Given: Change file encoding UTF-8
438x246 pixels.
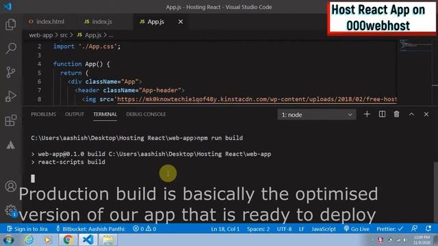Looking at the screenshot, I should 284,229.
